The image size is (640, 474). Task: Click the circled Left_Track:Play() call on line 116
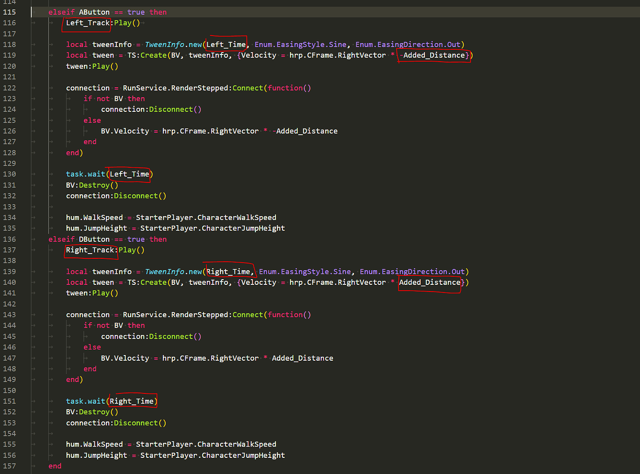click(x=86, y=22)
